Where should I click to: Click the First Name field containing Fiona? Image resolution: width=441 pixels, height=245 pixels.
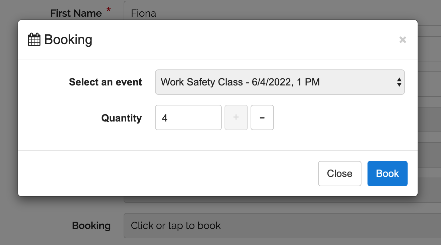click(282, 13)
